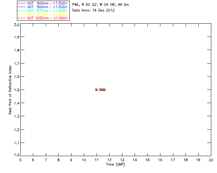
Task: Click the 'Time (GMT)' x-axis label
Action: coord(115,165)
